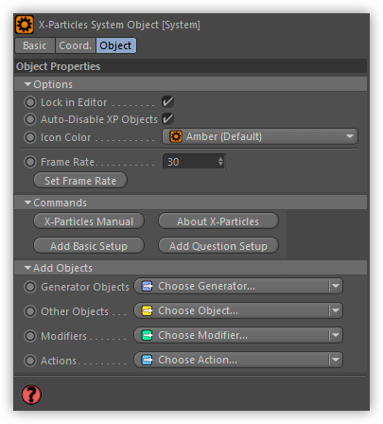Click the X-Particles System gear icon in header

point(25,25)
